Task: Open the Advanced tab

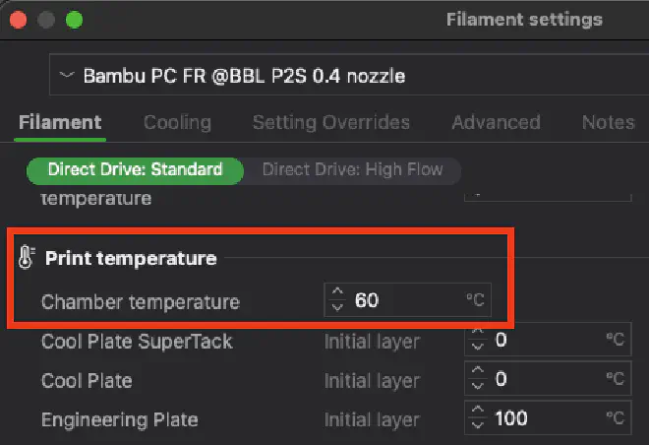Action: tap(496, 122)
